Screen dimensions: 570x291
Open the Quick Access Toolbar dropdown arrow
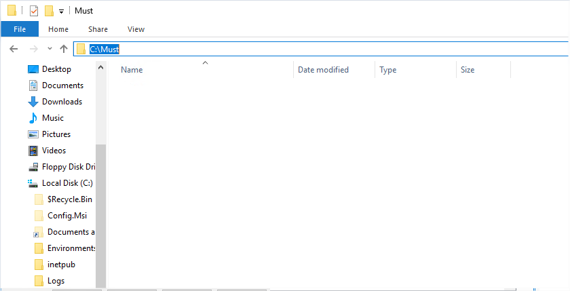[x=61, y=12]
